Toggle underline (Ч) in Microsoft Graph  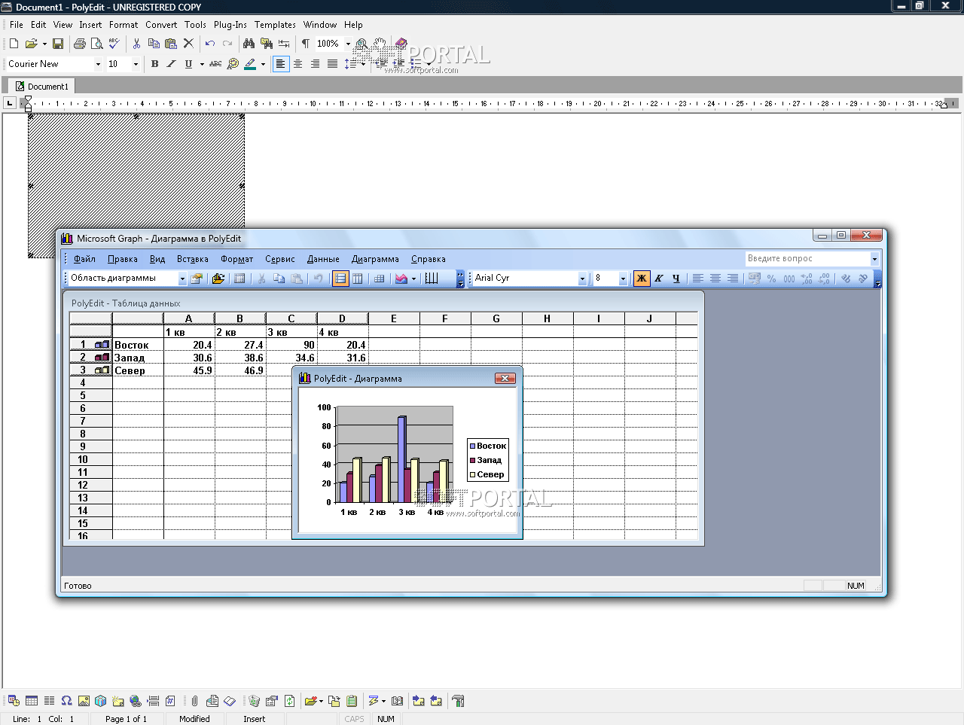676,279
